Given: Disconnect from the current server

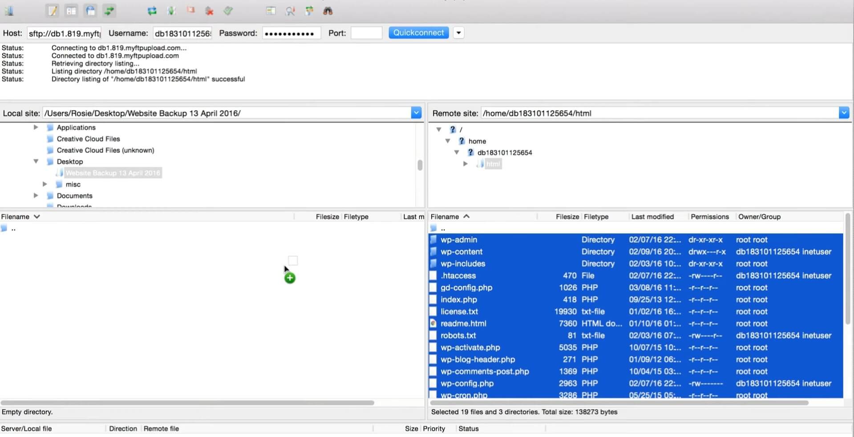Looking at the screenshot, I should pos(209,11).
